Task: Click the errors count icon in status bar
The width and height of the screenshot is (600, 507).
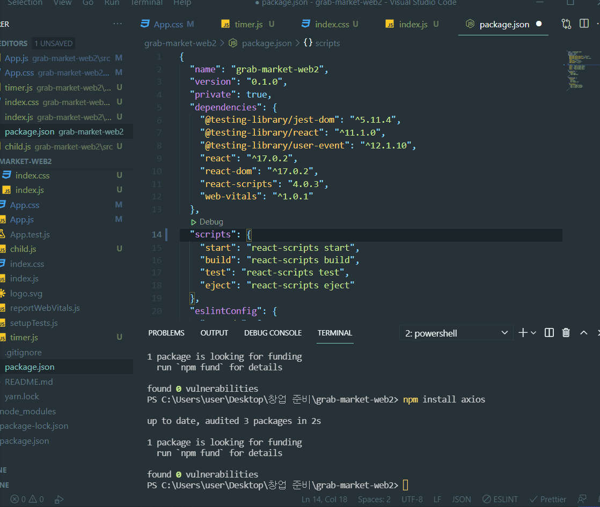Action: pos(14,499)
